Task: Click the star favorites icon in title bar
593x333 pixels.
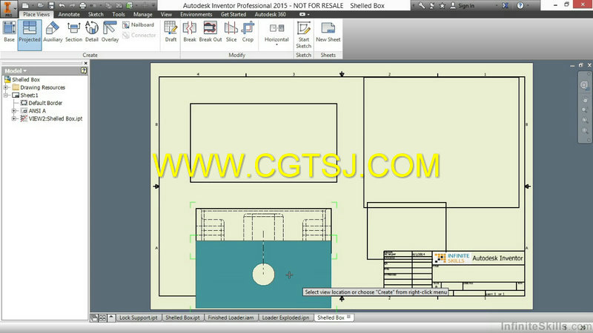Action: [x=442, y=5]
